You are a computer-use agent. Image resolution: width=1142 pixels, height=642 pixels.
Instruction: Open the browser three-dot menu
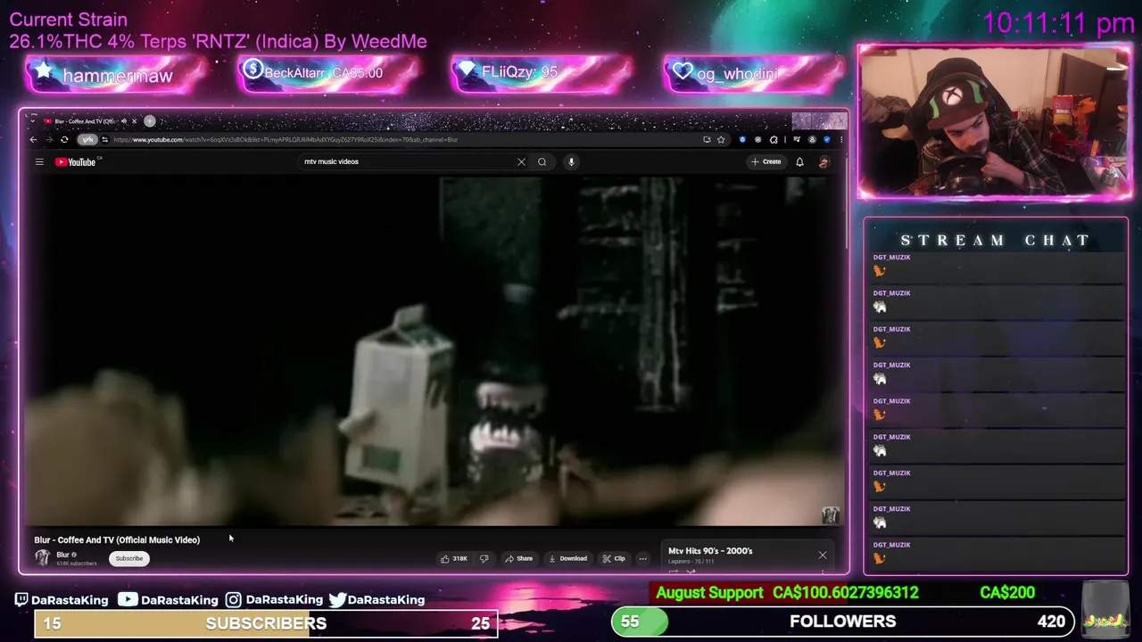point(841,139)
